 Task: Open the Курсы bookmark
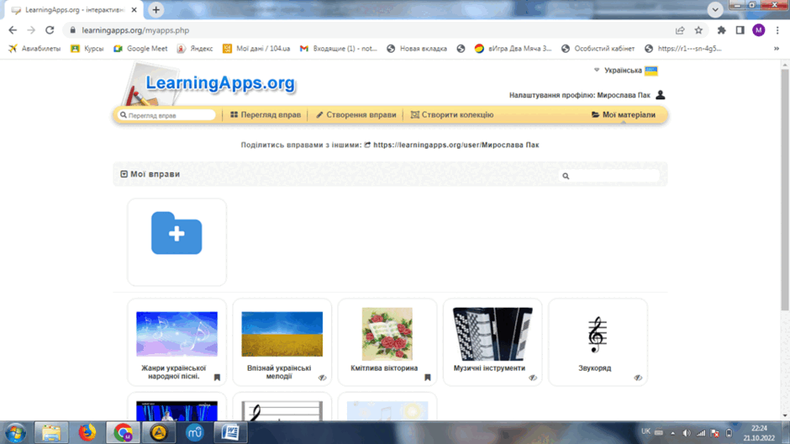(x=87, y=49)
